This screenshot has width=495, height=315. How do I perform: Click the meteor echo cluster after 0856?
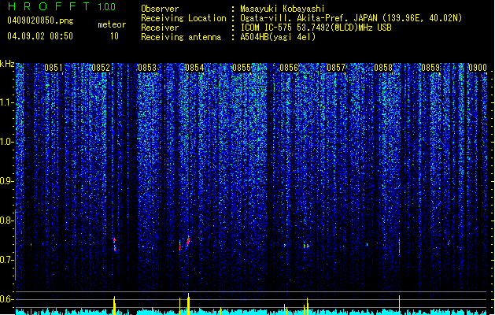coord(306,246)
